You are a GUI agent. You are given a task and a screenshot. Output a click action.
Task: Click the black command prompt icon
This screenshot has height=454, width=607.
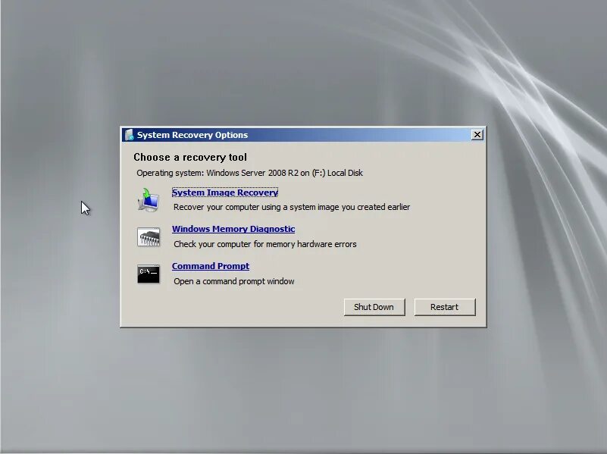coord(149,274)
